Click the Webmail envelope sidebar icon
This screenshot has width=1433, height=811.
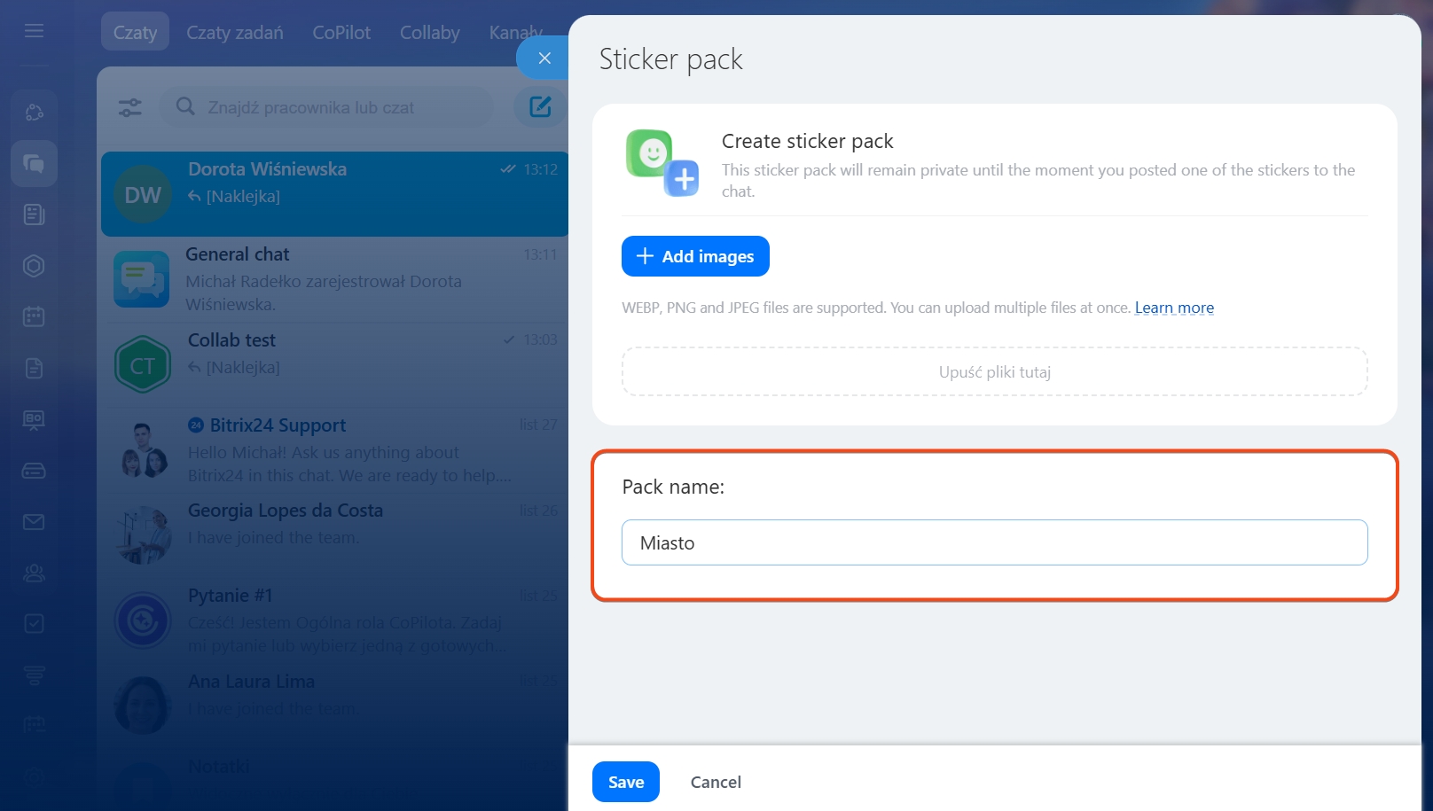34,522
